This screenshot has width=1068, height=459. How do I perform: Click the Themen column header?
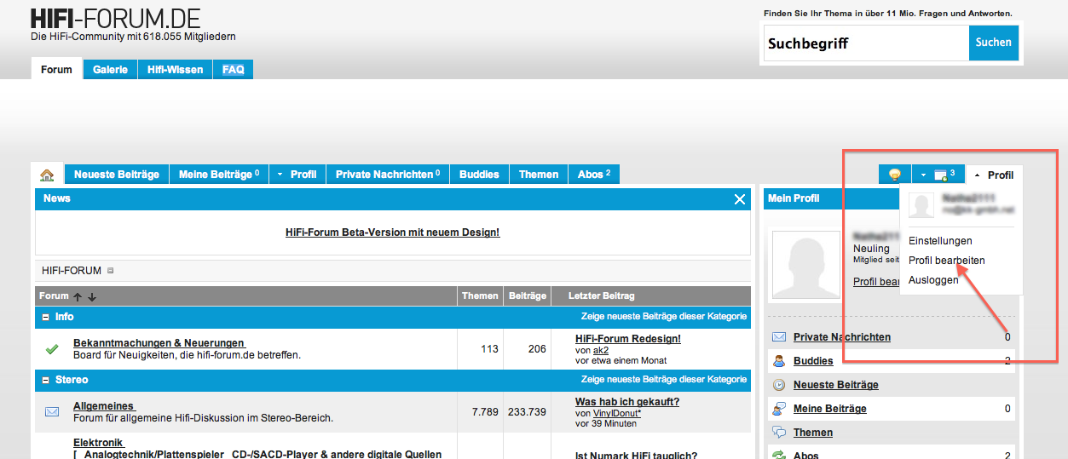pyautogui.click(x=480, y=296)
